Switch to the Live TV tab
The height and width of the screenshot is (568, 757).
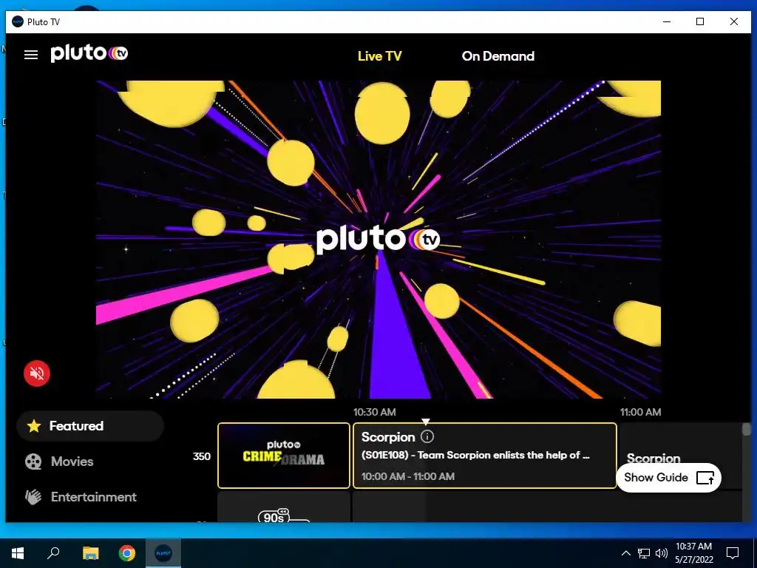379,56
